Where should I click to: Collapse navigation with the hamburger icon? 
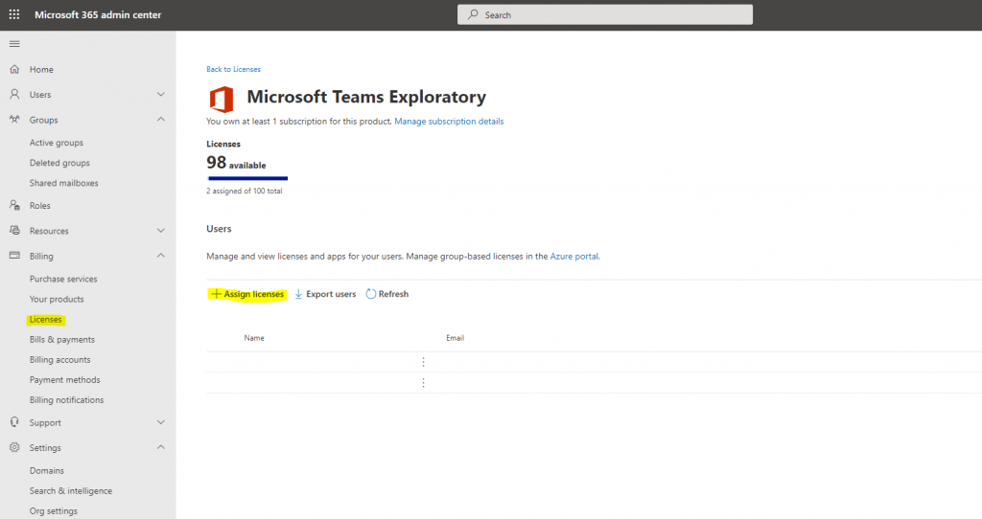click(14, 44)
